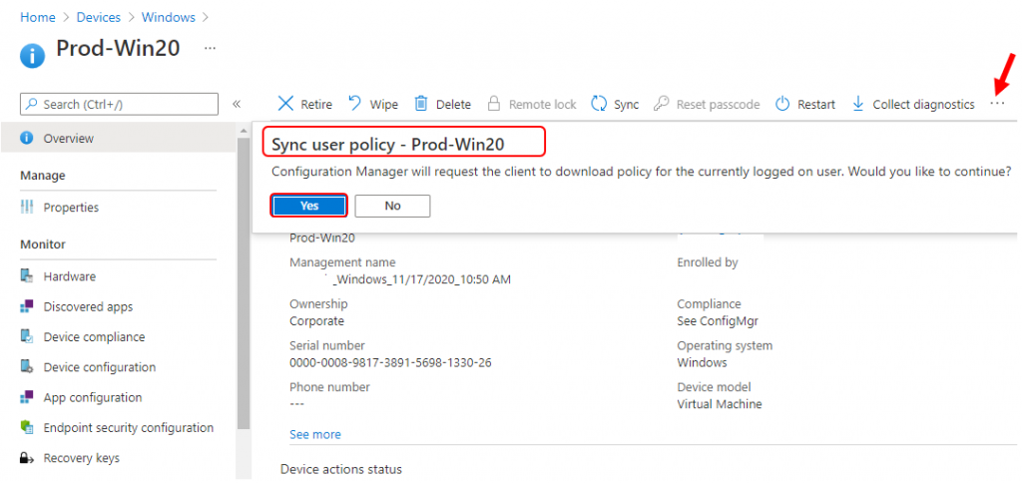Collapse the sidebar with double chevron

pos(237,104)
